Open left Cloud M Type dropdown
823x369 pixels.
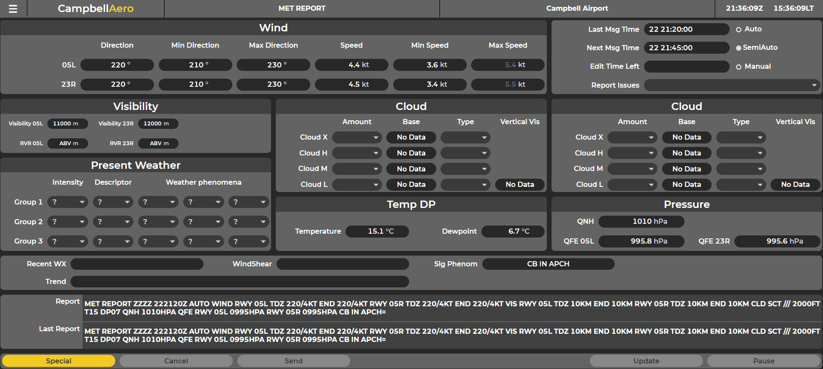click(x=465, y=169)
